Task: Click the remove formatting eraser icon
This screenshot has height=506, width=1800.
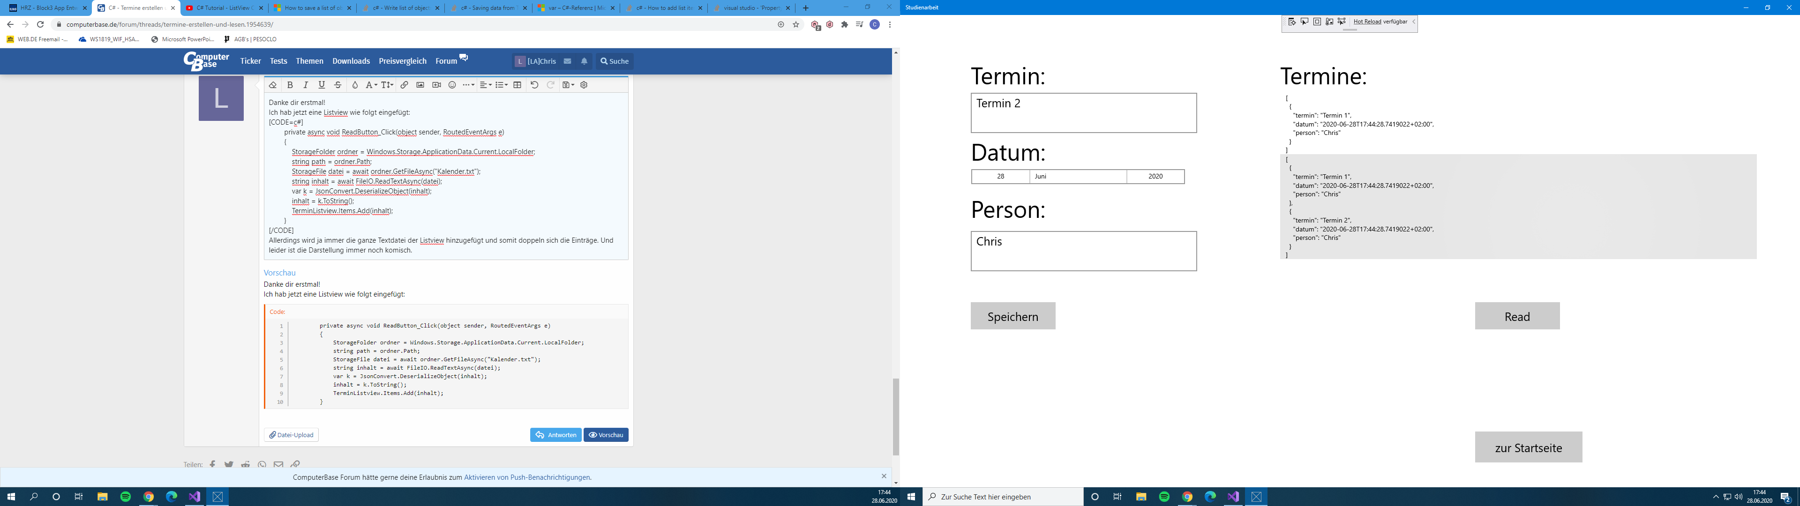Action: (272, 85)
